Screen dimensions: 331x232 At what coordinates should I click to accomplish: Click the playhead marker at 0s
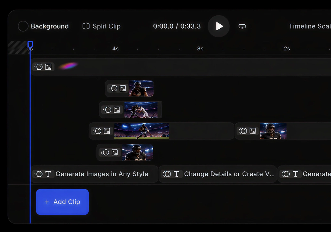click(x=30, y=44)
